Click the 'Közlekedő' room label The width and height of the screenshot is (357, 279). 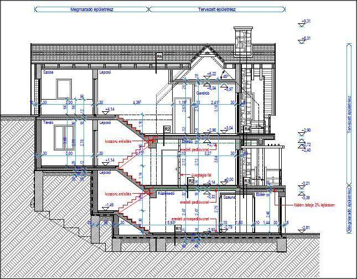167,194
